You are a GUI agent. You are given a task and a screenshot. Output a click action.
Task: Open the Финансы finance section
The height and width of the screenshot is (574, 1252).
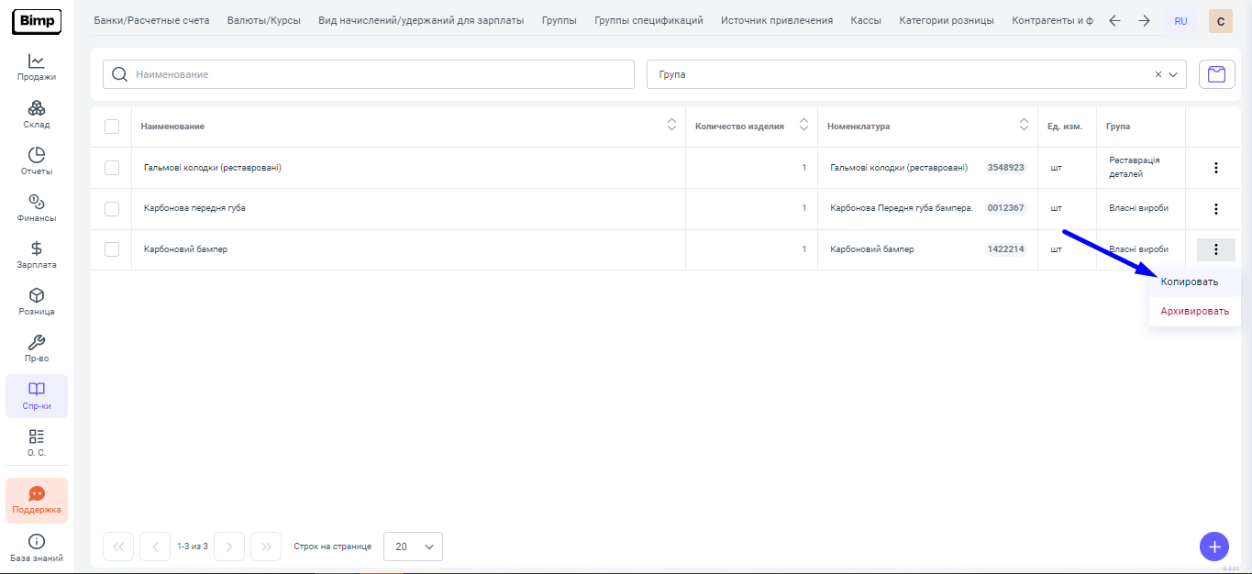36,207
